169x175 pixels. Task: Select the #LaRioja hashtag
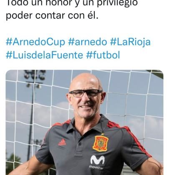(x=130, y=42)
